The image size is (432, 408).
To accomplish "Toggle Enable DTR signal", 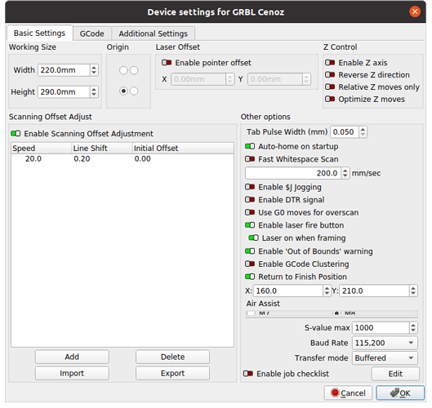I will click(x=250, y=200).
